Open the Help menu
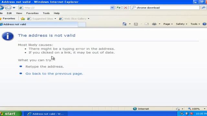The height and width of the screenshot is (116, 207). click(x=57, y=13)
